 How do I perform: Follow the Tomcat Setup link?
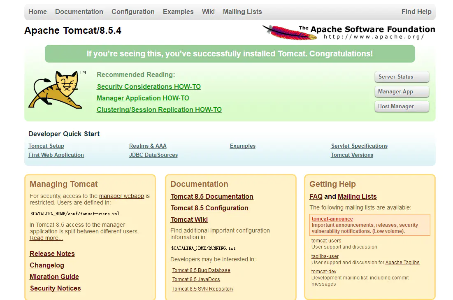pos(46,146)
